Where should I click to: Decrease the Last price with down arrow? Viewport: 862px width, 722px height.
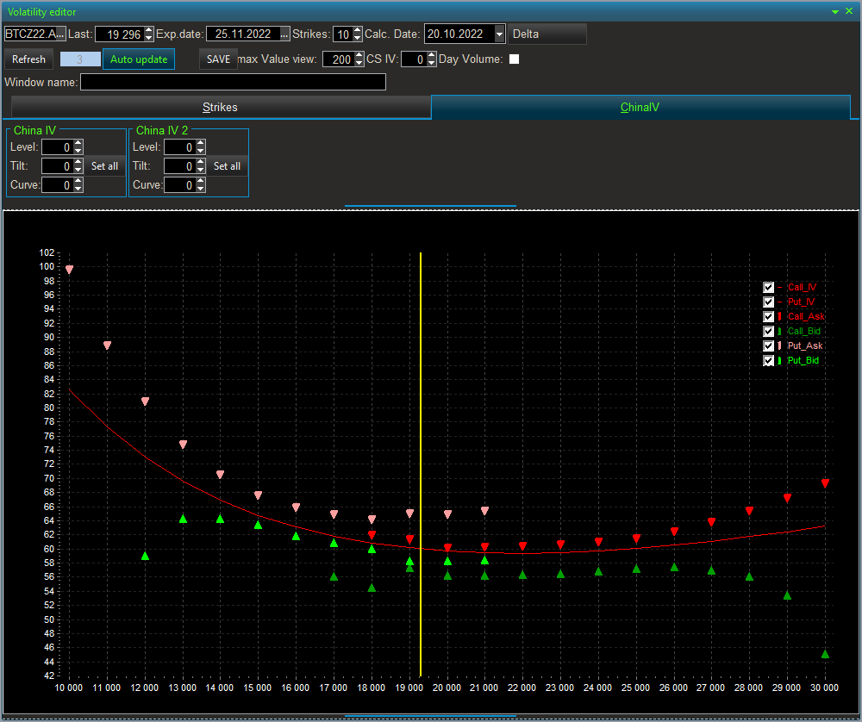tap(149, 38)
